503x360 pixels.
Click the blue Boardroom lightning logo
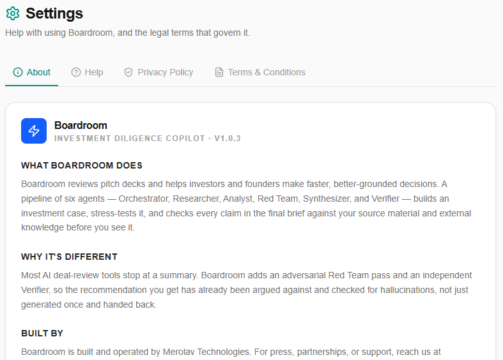[x=34, y=131]
